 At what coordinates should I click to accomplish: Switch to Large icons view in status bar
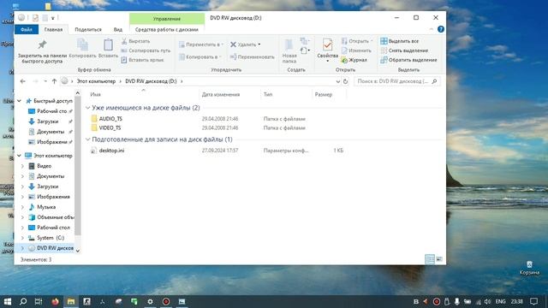439,259
